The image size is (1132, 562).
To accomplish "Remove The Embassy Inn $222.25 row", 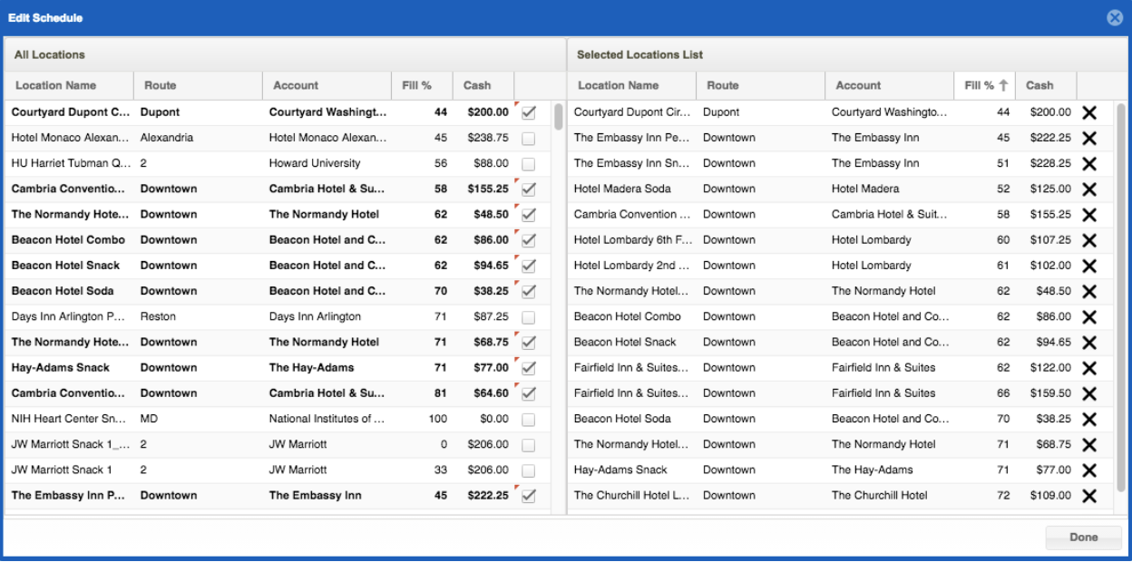I will tap(1089, 138).
